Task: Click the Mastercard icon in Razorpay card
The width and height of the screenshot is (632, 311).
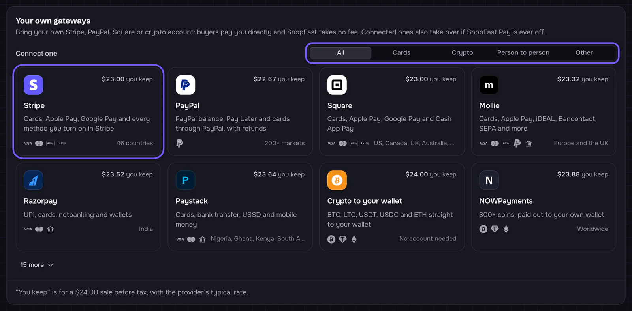Action: pos(39,229)
